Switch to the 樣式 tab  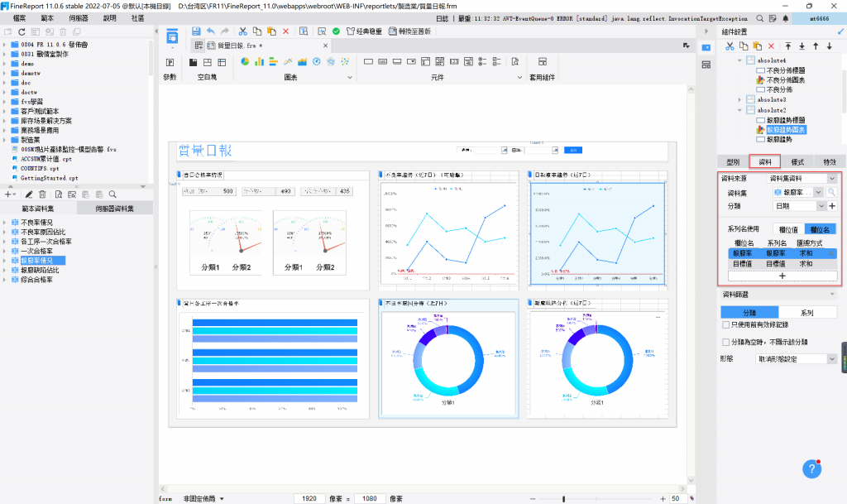pyautogui.click(x=797, y=161)
